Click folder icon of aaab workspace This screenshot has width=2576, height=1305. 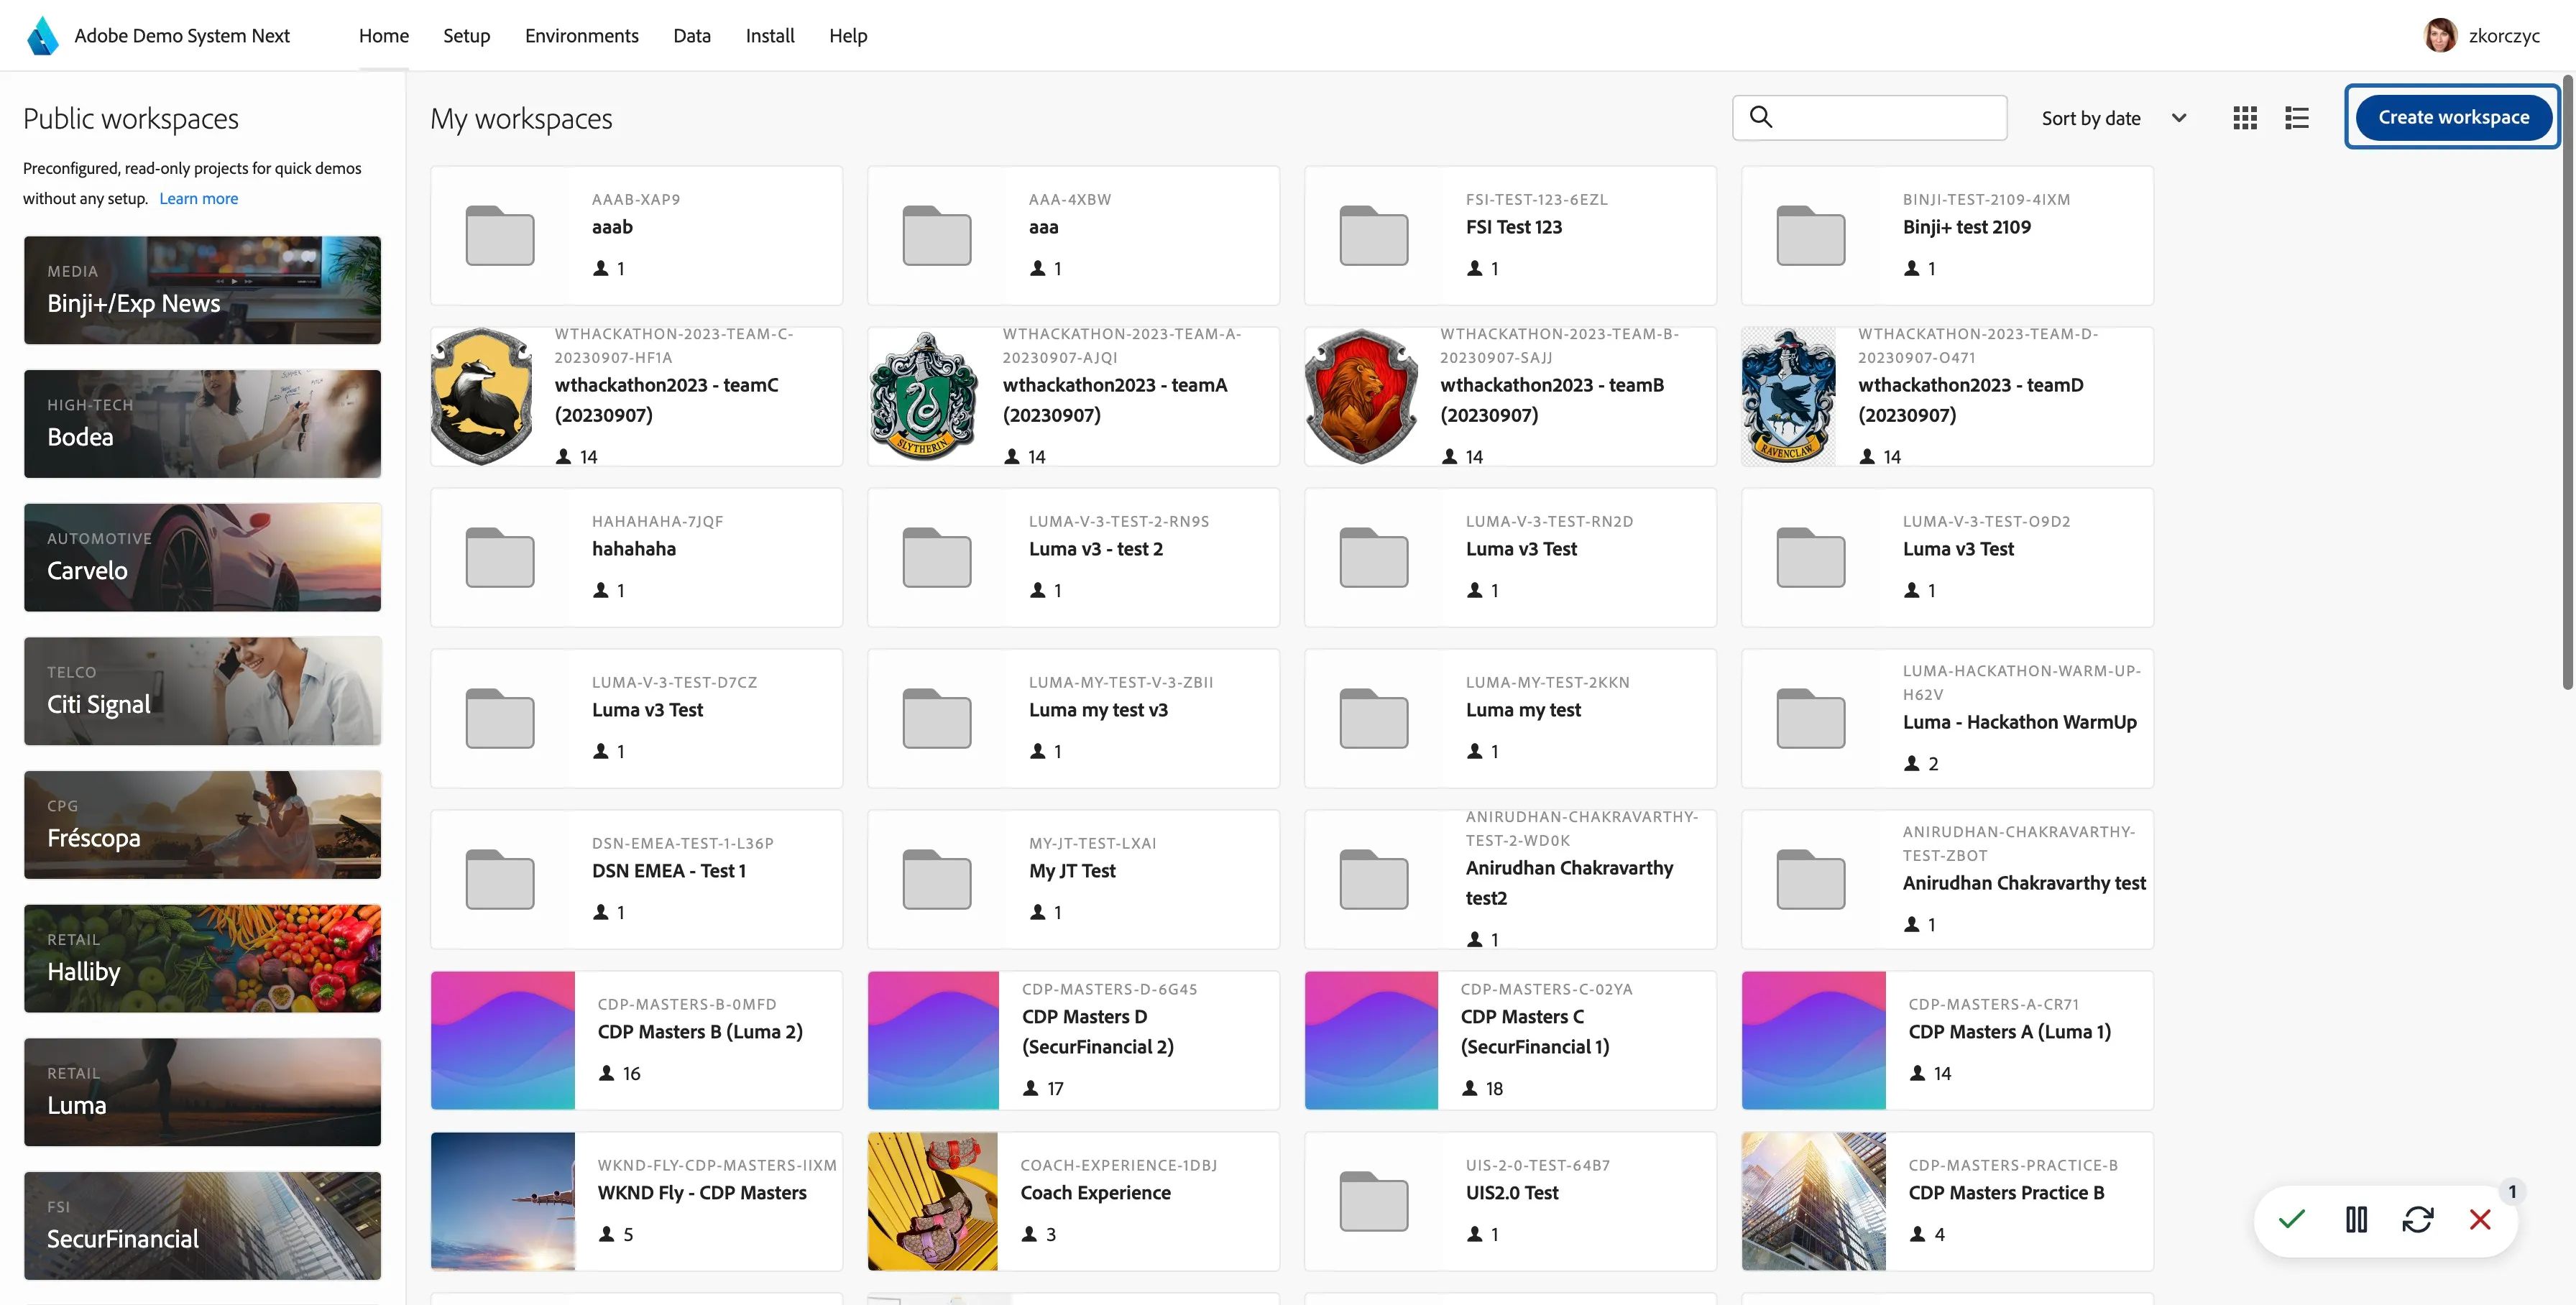point(500,236)
